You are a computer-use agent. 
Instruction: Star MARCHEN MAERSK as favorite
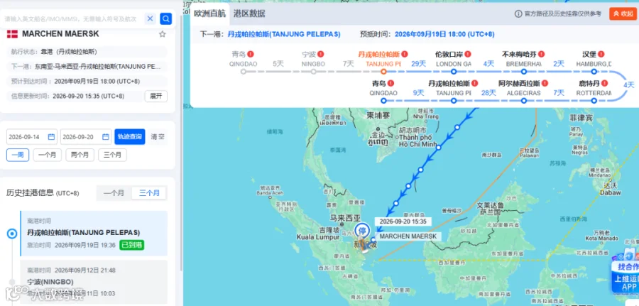click(x=162, y=34)
